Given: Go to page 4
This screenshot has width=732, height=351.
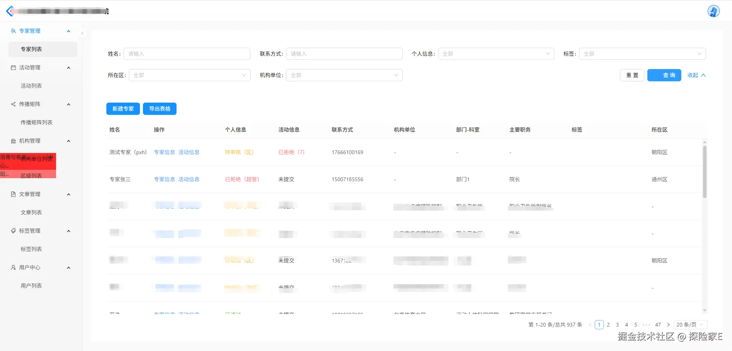Looking at the screenshot, I should click(627, 325).
